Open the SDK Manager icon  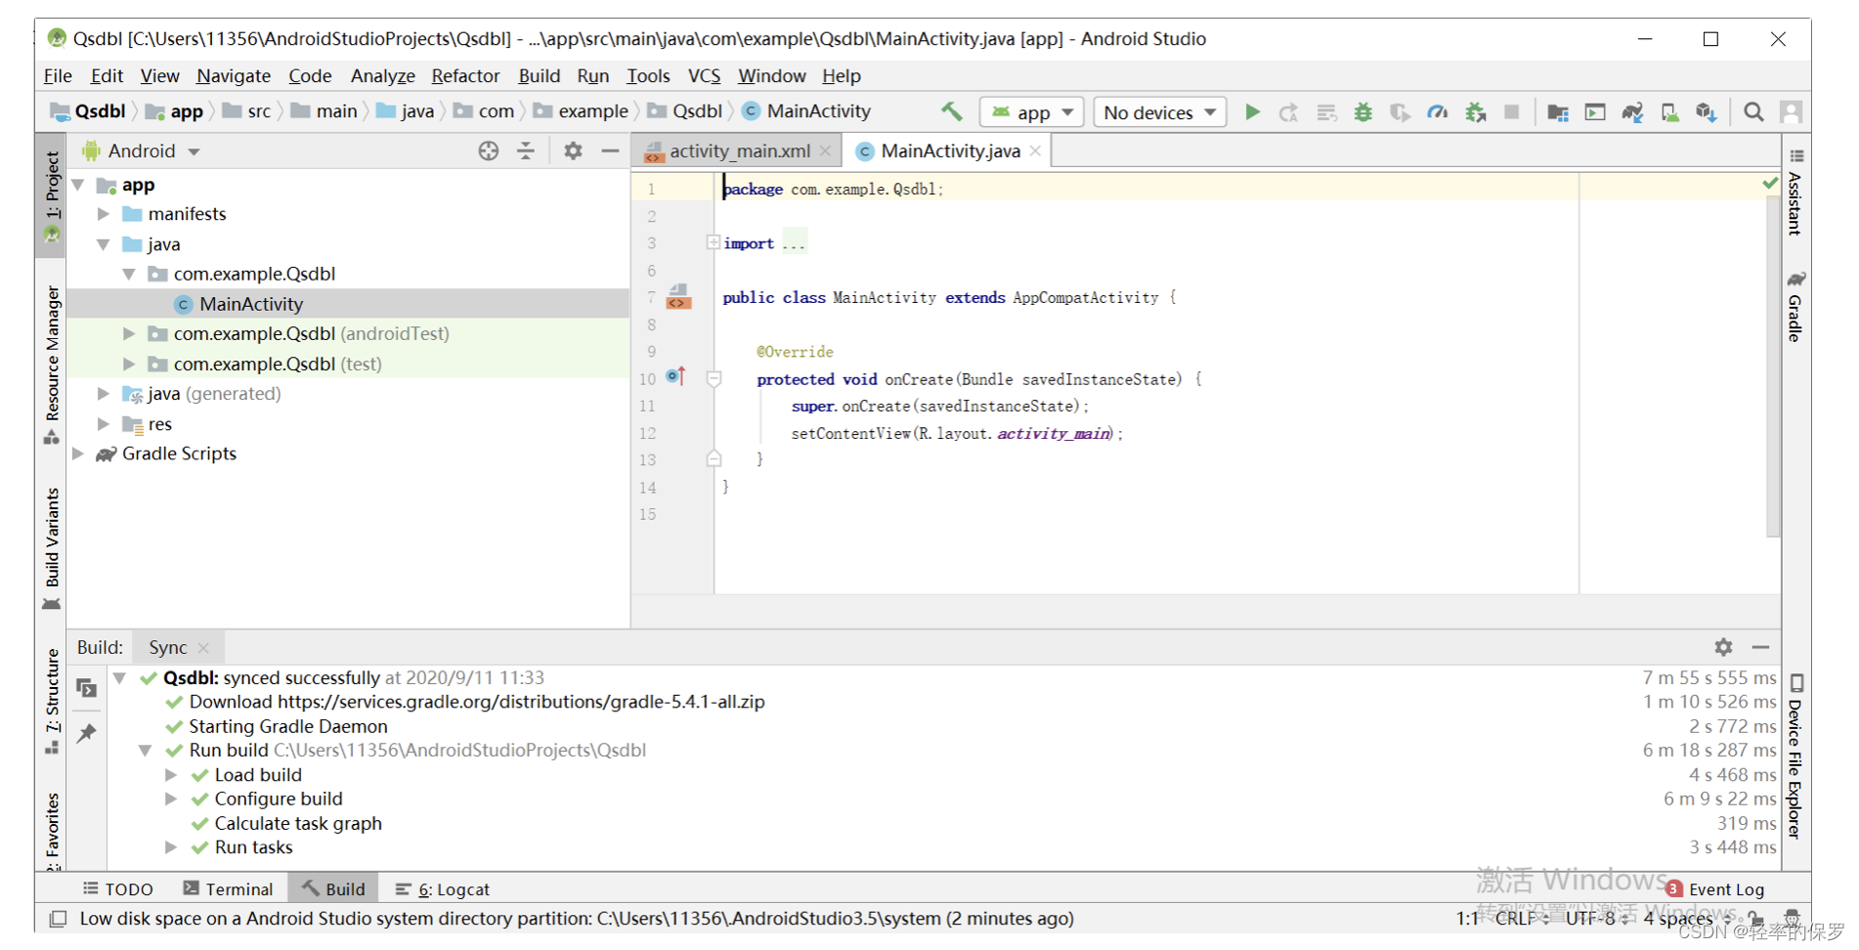[1707, 111]
